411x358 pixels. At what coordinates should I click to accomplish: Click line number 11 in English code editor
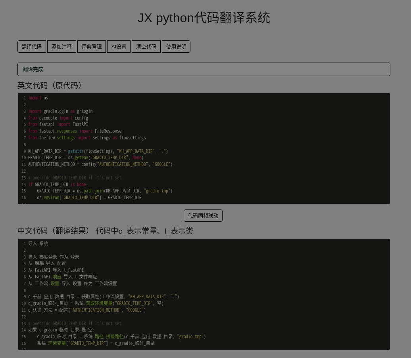(x=23, y=165)
